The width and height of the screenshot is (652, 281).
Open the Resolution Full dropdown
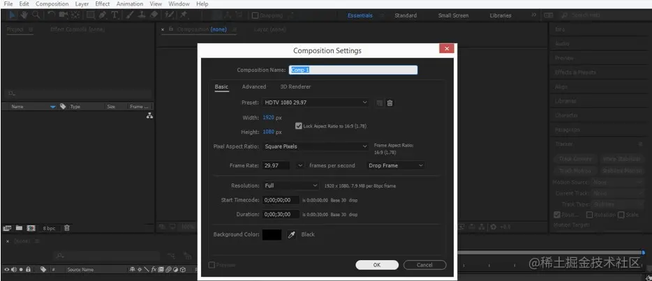click(x=290, y=185)
